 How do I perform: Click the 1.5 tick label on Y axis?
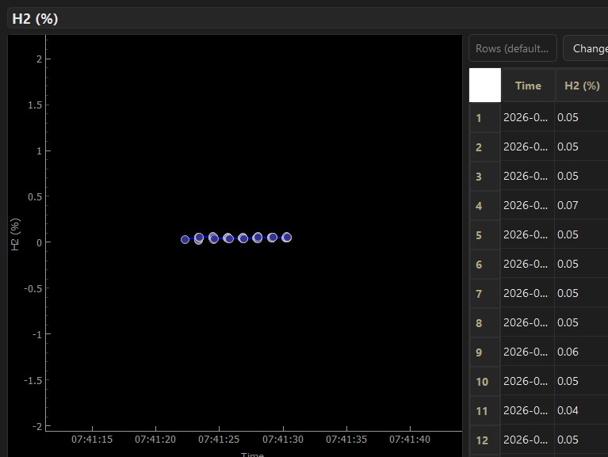(x=35, y=105)
